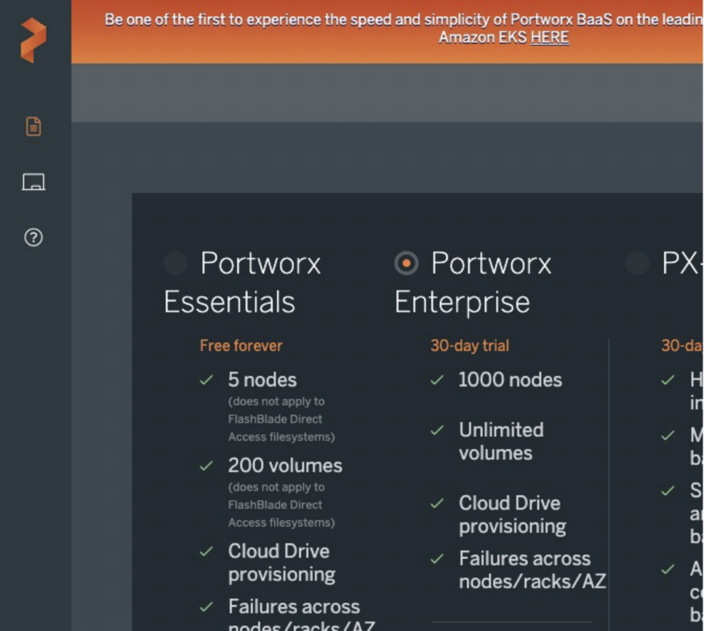Select the PX plan radio button on the right
The image size is (704, 631).
(x=637, y=263)
